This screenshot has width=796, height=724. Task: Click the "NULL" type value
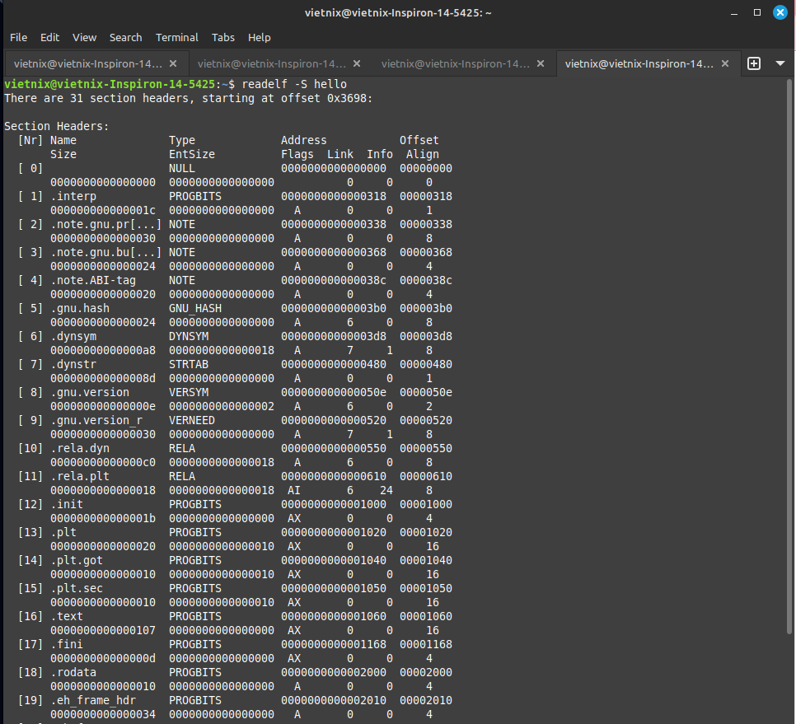click(182, 169)
